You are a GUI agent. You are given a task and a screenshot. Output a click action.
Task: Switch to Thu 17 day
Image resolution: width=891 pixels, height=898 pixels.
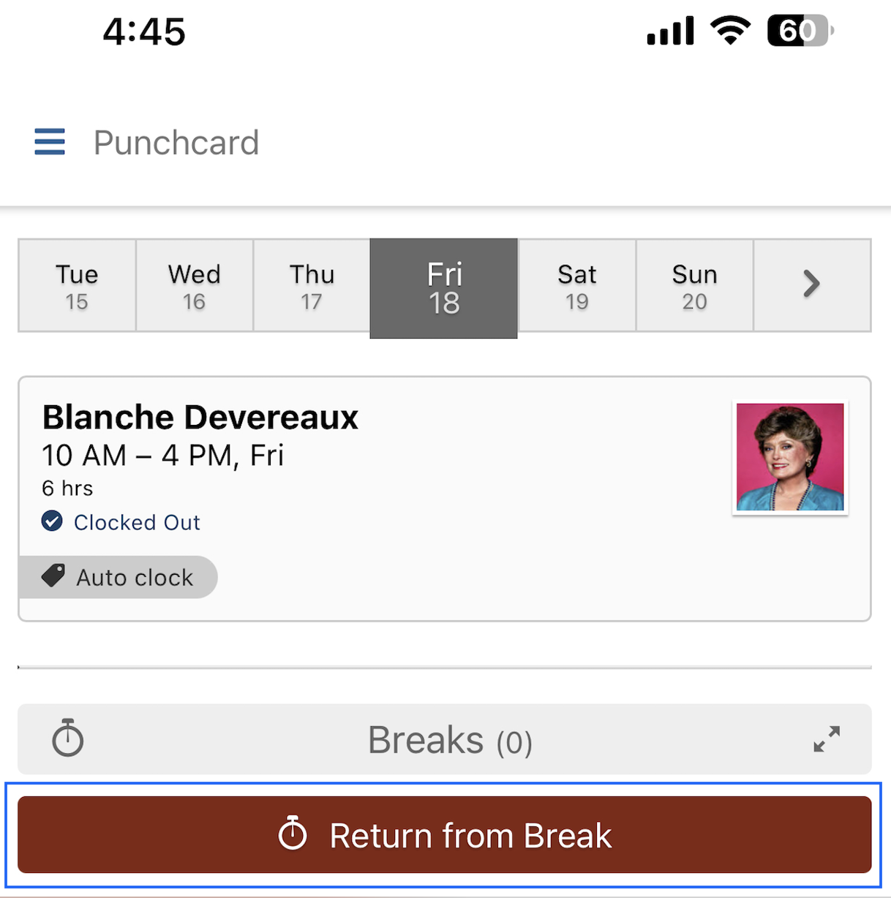(x=312, y=285)
